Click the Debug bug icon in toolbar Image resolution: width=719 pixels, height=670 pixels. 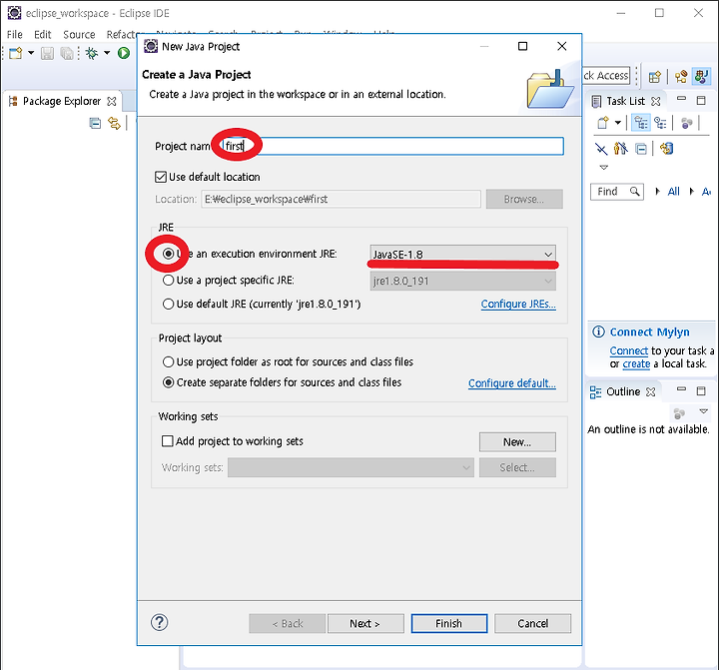(x=92, y=54)
